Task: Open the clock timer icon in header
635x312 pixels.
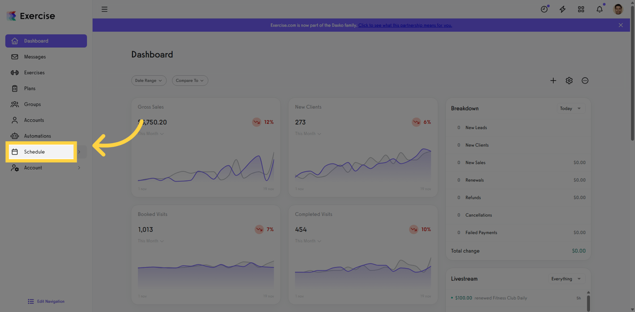Action: (544, 9)
